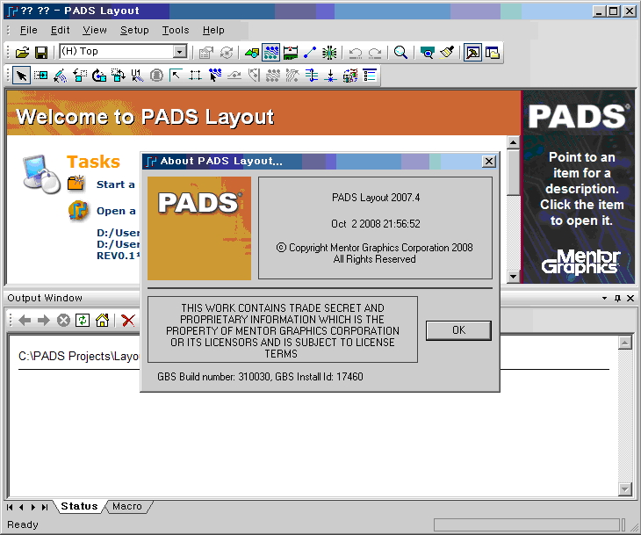Click the rightmost list-style Design toolbar icon
Image resolution: width=641 pixels, height=535 pixels.
[x=370, y=76]
